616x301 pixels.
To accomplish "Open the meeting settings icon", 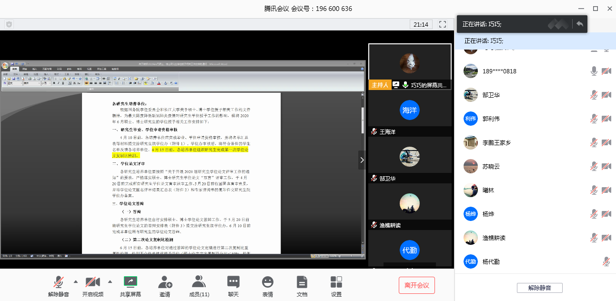I will 336,282.
